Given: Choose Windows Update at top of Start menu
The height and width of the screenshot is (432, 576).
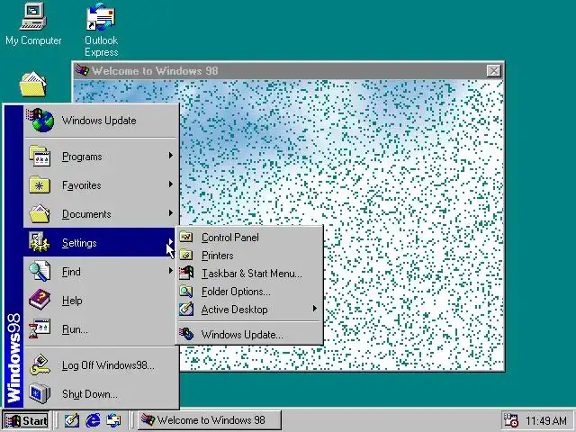Looking at the screenshot, I should tap(102, 120).
